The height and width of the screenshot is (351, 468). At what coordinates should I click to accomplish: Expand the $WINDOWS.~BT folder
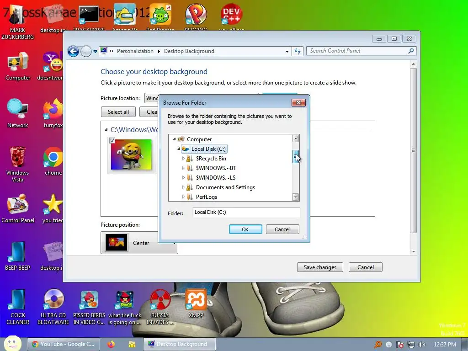183,168
